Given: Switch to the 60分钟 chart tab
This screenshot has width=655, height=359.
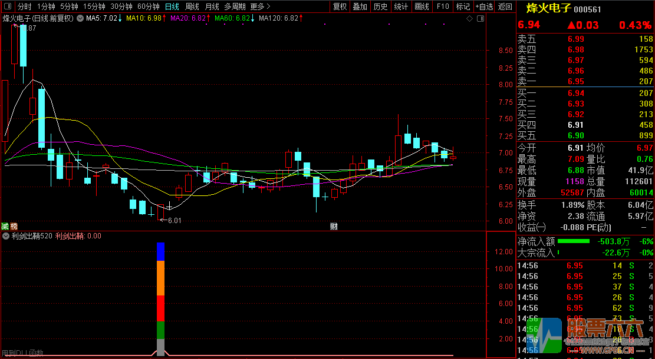Looking at the screenshot, I should coord(148,6).
